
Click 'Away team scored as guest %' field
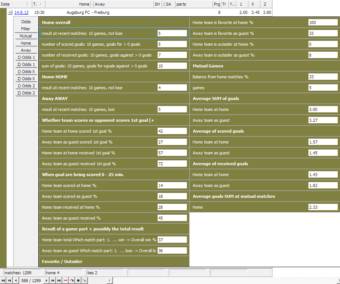click(172, 196)
